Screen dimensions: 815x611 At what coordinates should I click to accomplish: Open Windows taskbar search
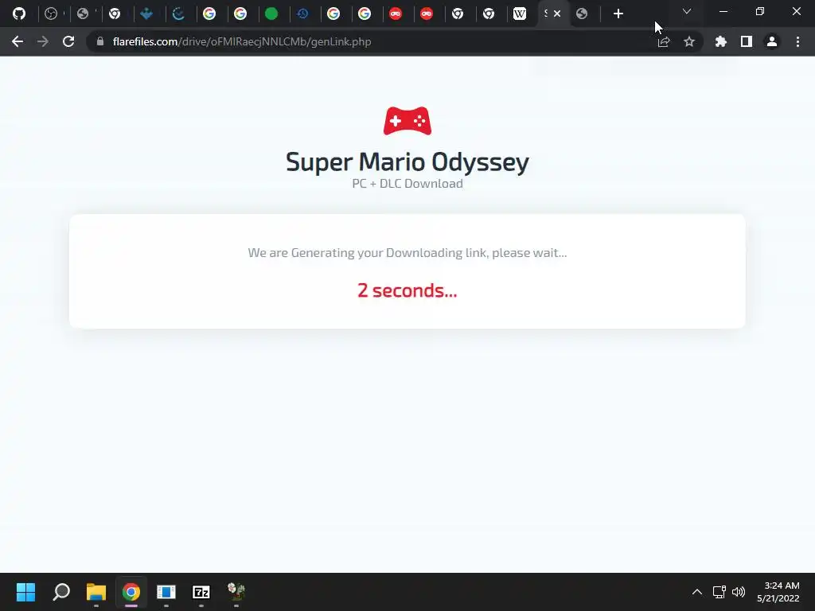coord(61,592)
